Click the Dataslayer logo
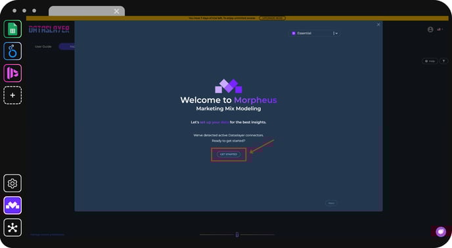 click(49, 30)
